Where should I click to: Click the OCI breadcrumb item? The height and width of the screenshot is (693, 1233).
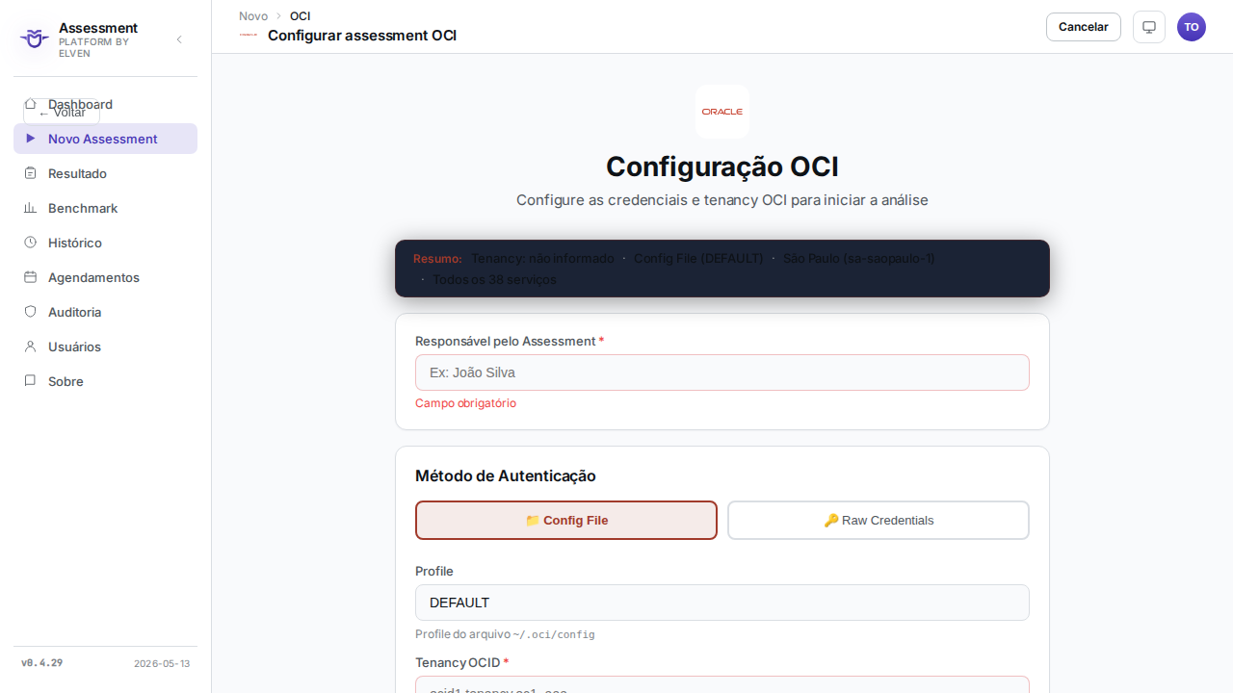tap(300, 16)
